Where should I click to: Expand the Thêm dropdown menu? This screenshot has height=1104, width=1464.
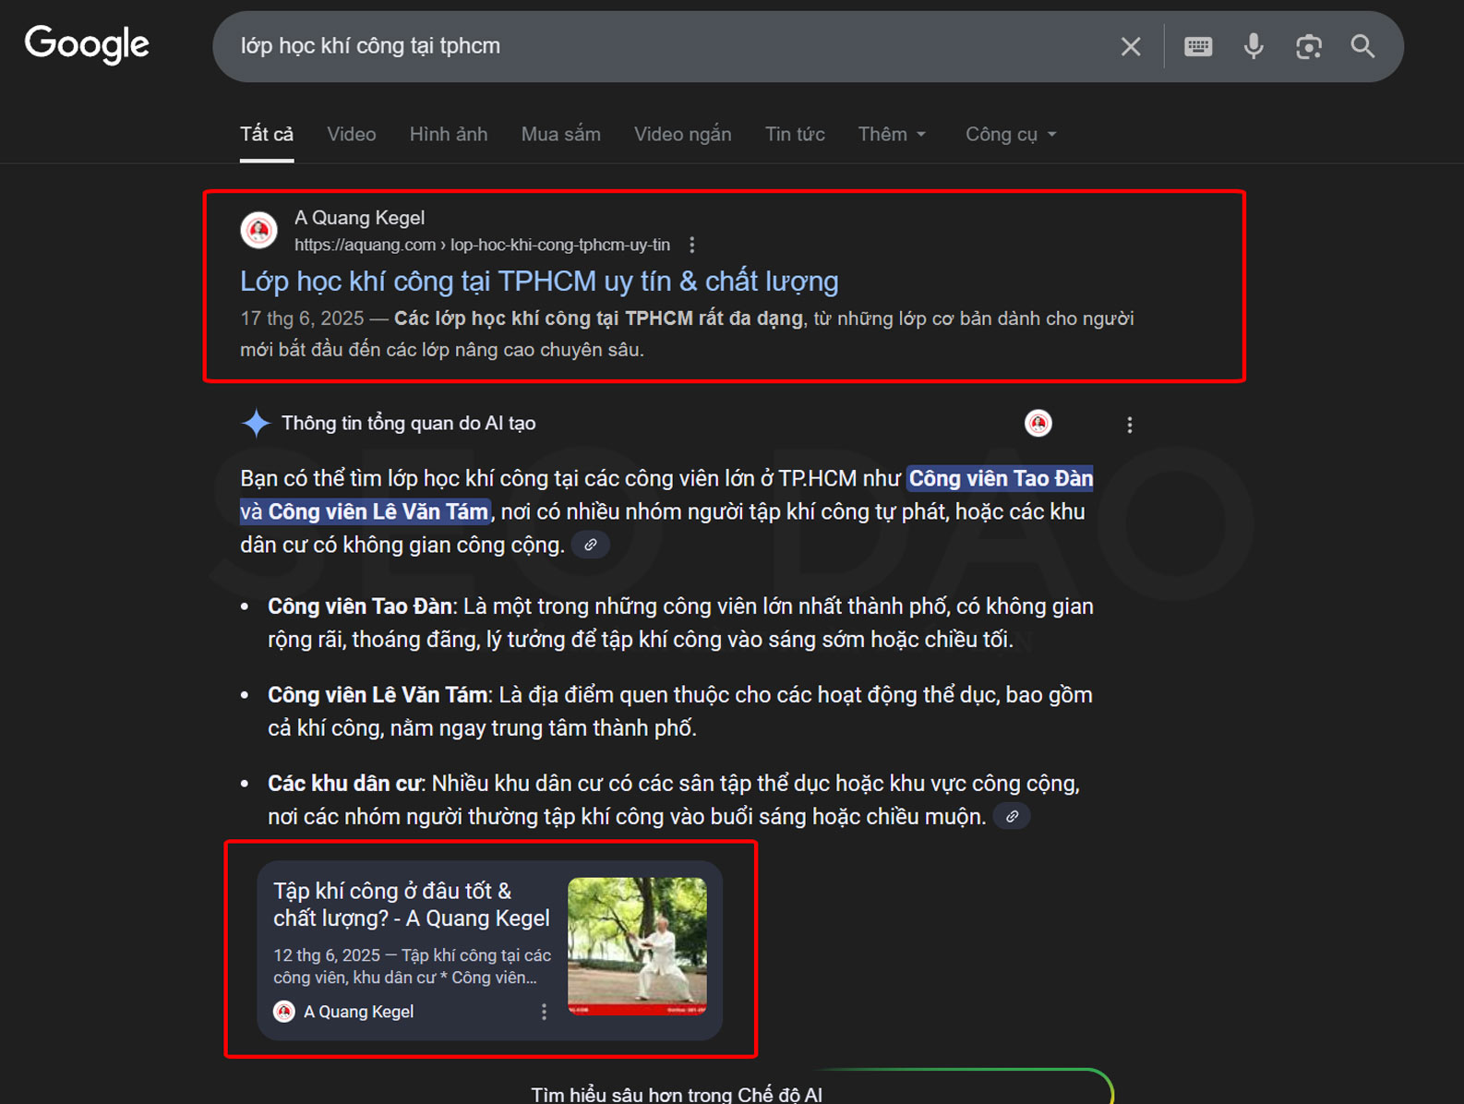coord(891,135)
